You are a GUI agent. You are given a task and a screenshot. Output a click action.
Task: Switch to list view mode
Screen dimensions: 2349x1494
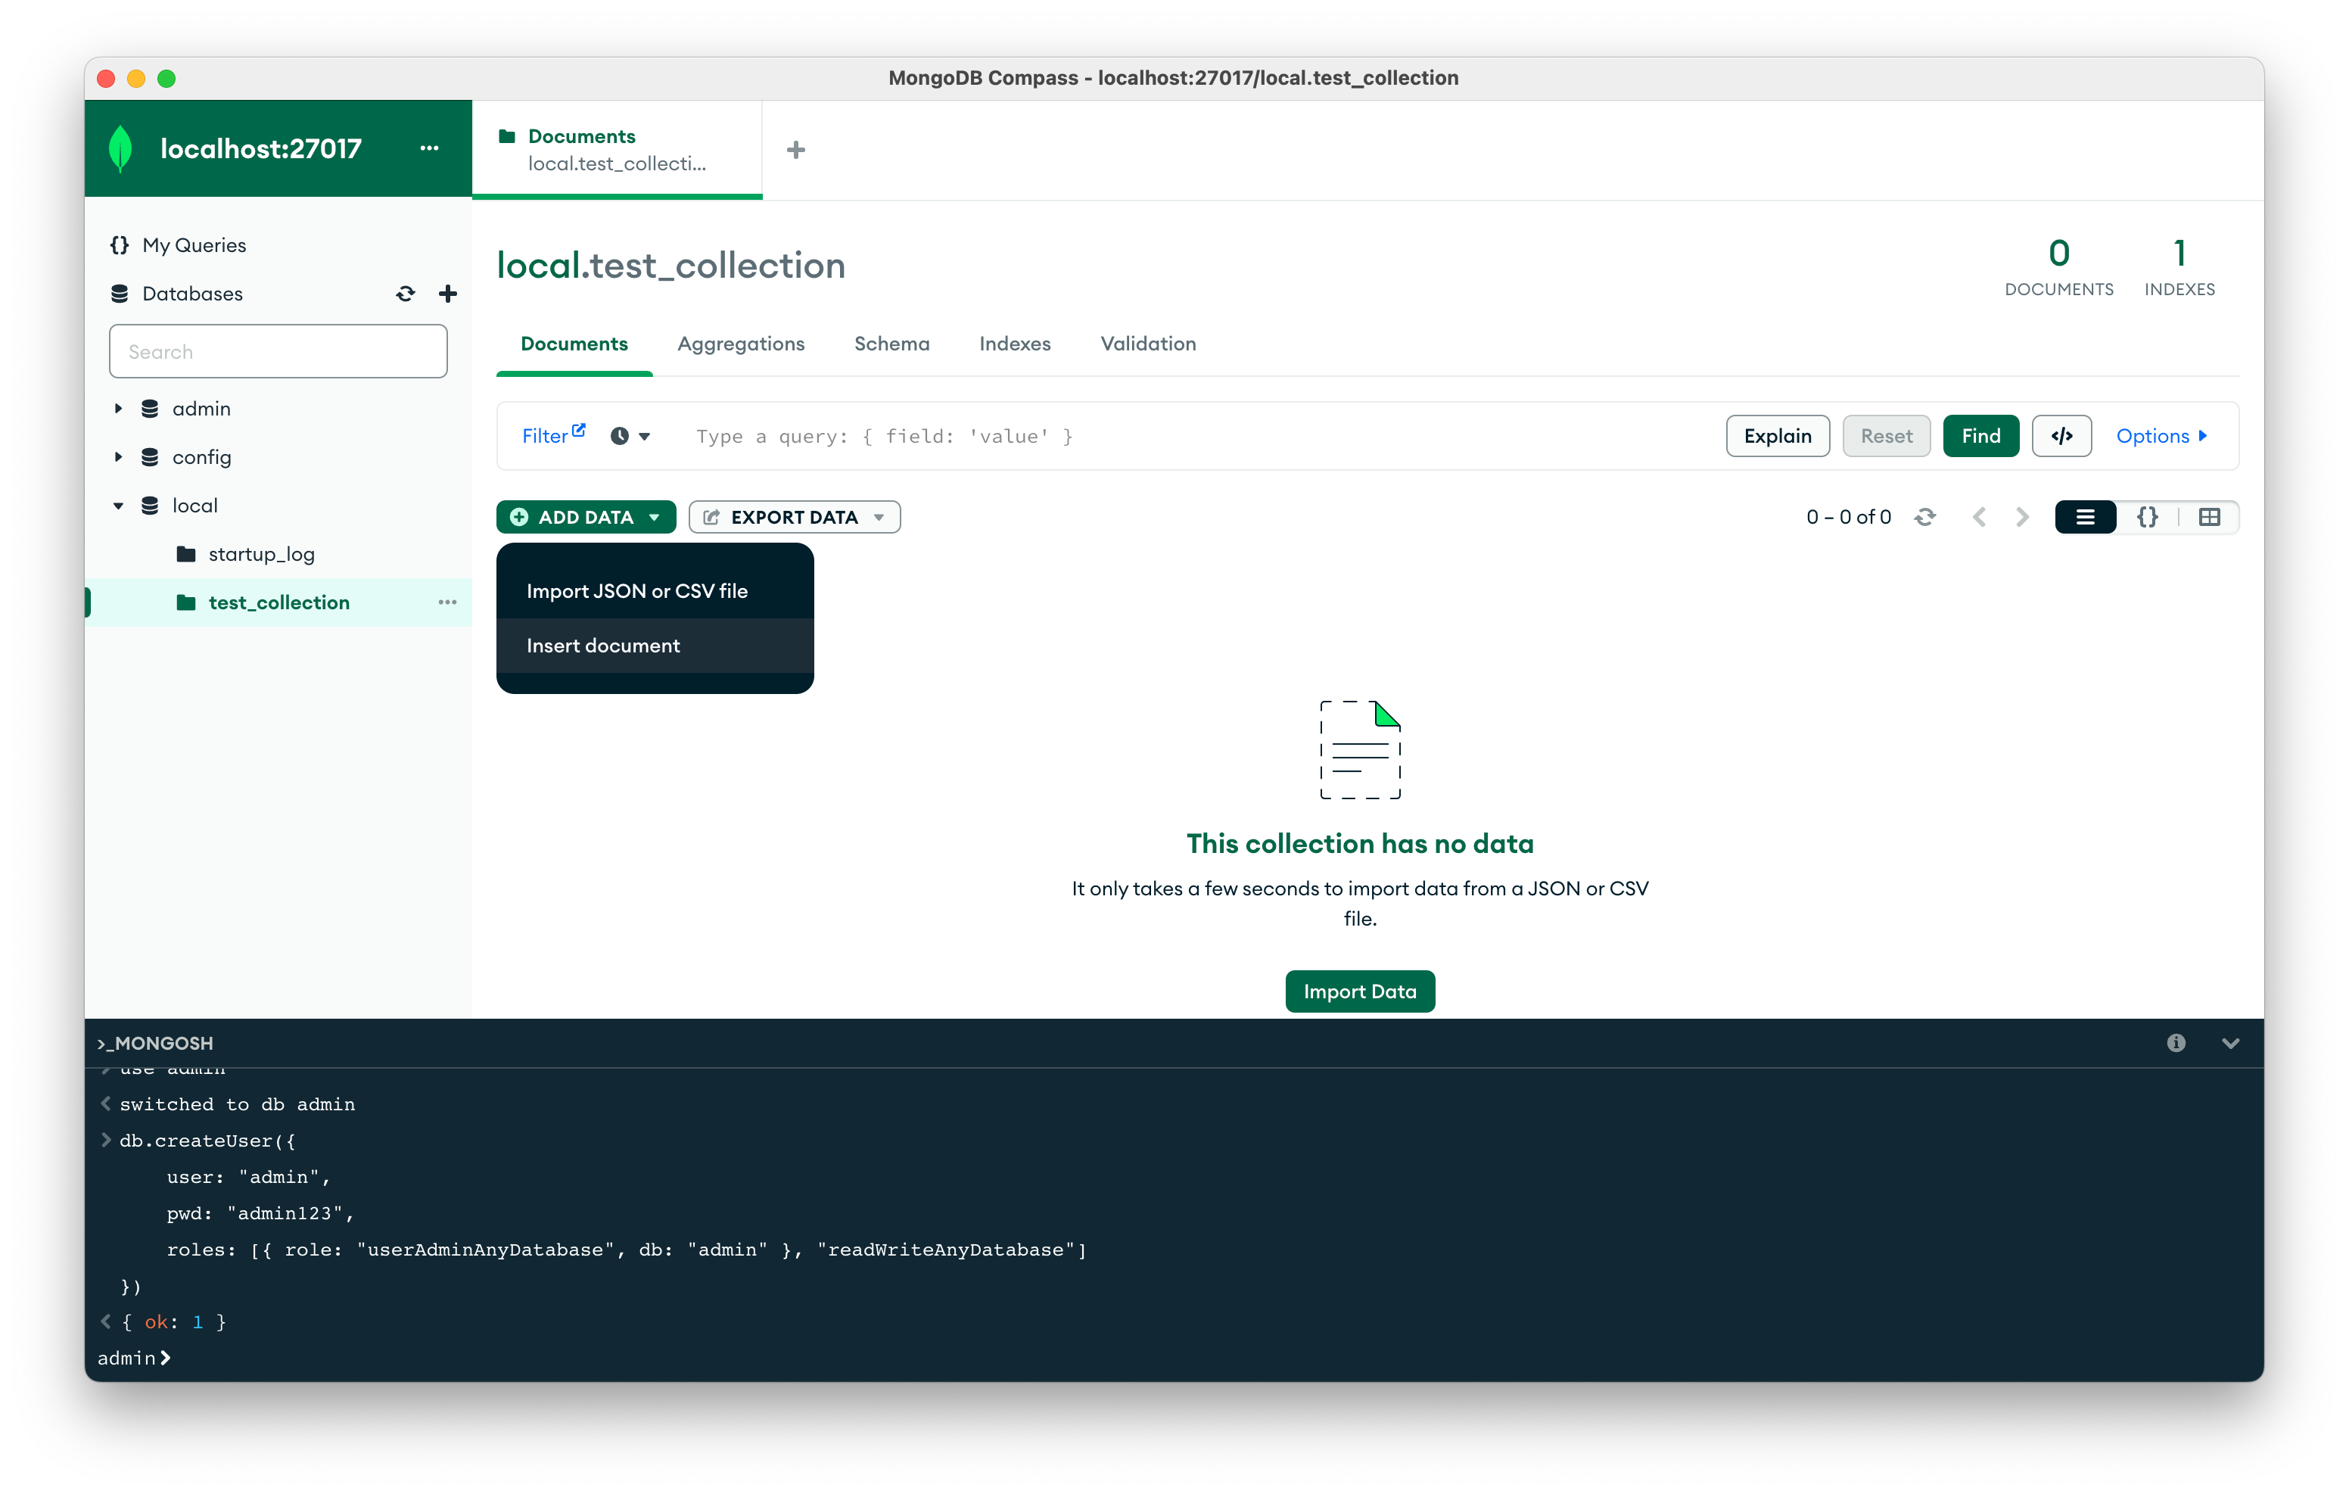(2085, 517)
